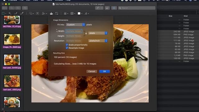
Task: Select the 76 KB JPEG image row
Action: point(178,44)
